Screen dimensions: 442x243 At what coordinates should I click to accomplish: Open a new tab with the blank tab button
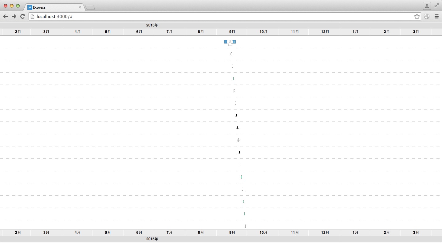pyautogui.click(x=90, y=7)
